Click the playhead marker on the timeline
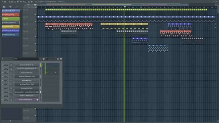 click(125, 7)
